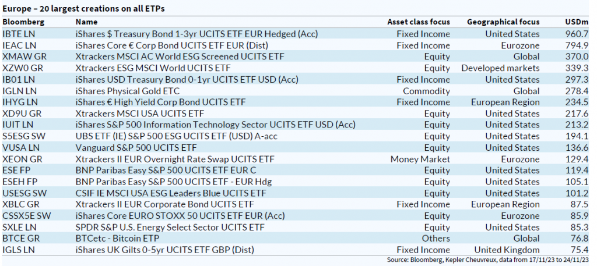Click the Bloomberg column header
Viewport: 597px width, 266px height.
point(21,22)
